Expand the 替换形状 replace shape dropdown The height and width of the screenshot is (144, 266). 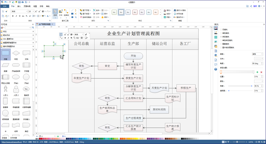coord(184,17)
